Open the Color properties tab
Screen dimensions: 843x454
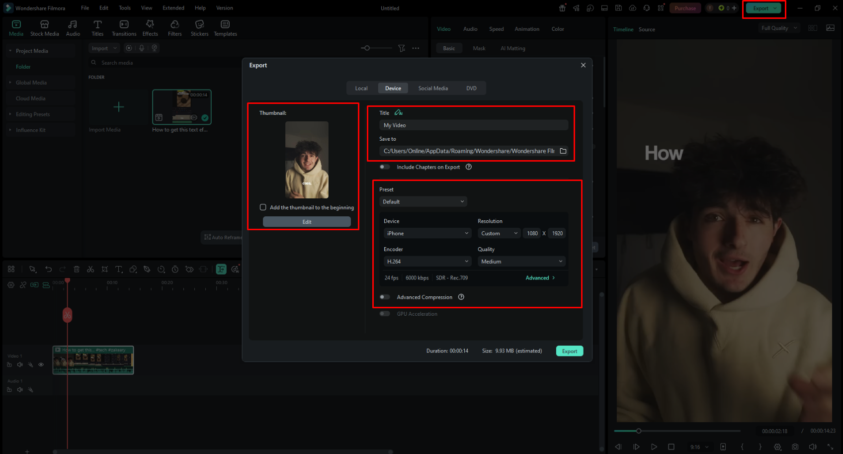tap(558, 29)
